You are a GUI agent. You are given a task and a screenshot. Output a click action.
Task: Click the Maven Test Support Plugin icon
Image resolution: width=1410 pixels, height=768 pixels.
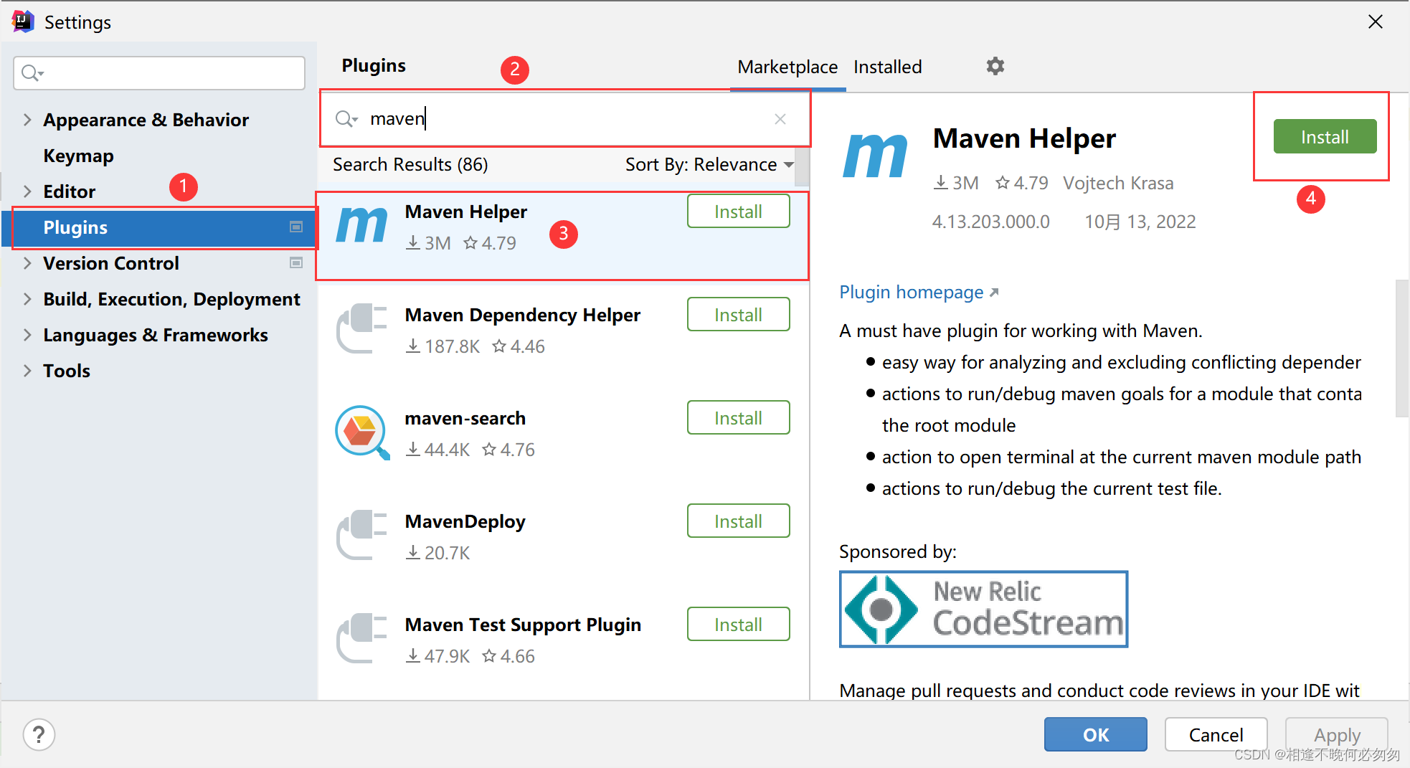click(362, 638)
